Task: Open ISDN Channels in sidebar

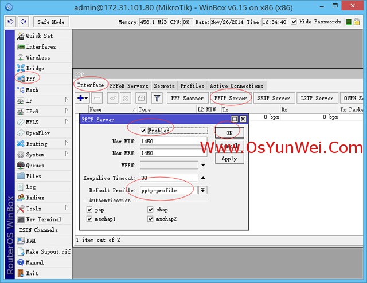Action: (x=44, y=230)
